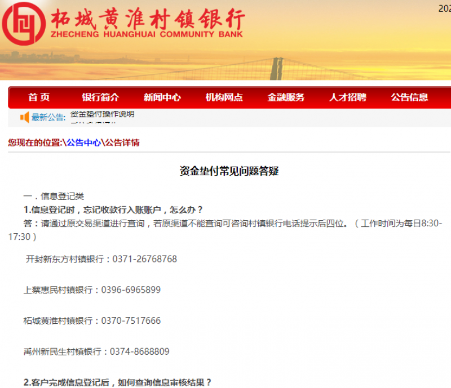The width and height of the screenshot is (451, 388).
Task: Open the 金融服务 menu item
Action: (286, 97)
